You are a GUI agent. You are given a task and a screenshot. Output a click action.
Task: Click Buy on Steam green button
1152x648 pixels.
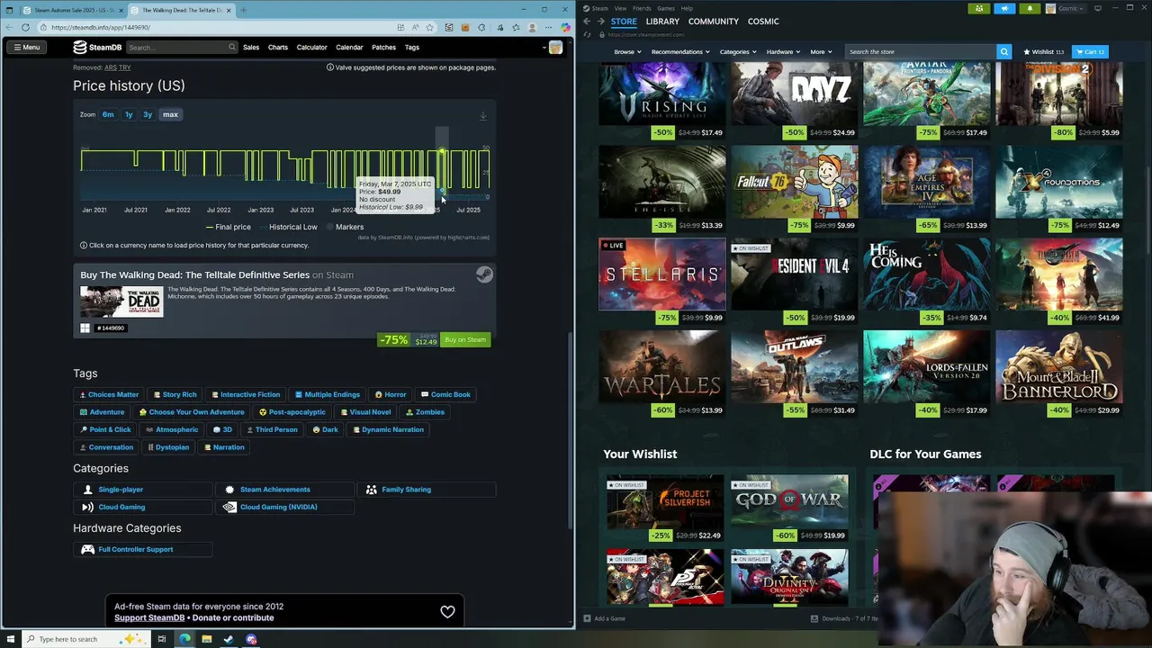465,339
